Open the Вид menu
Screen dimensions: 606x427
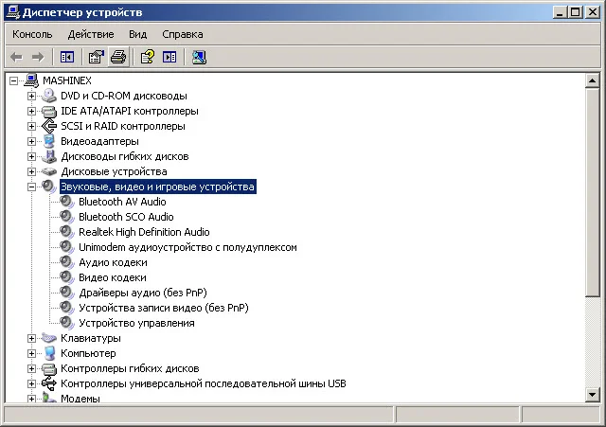137,34
